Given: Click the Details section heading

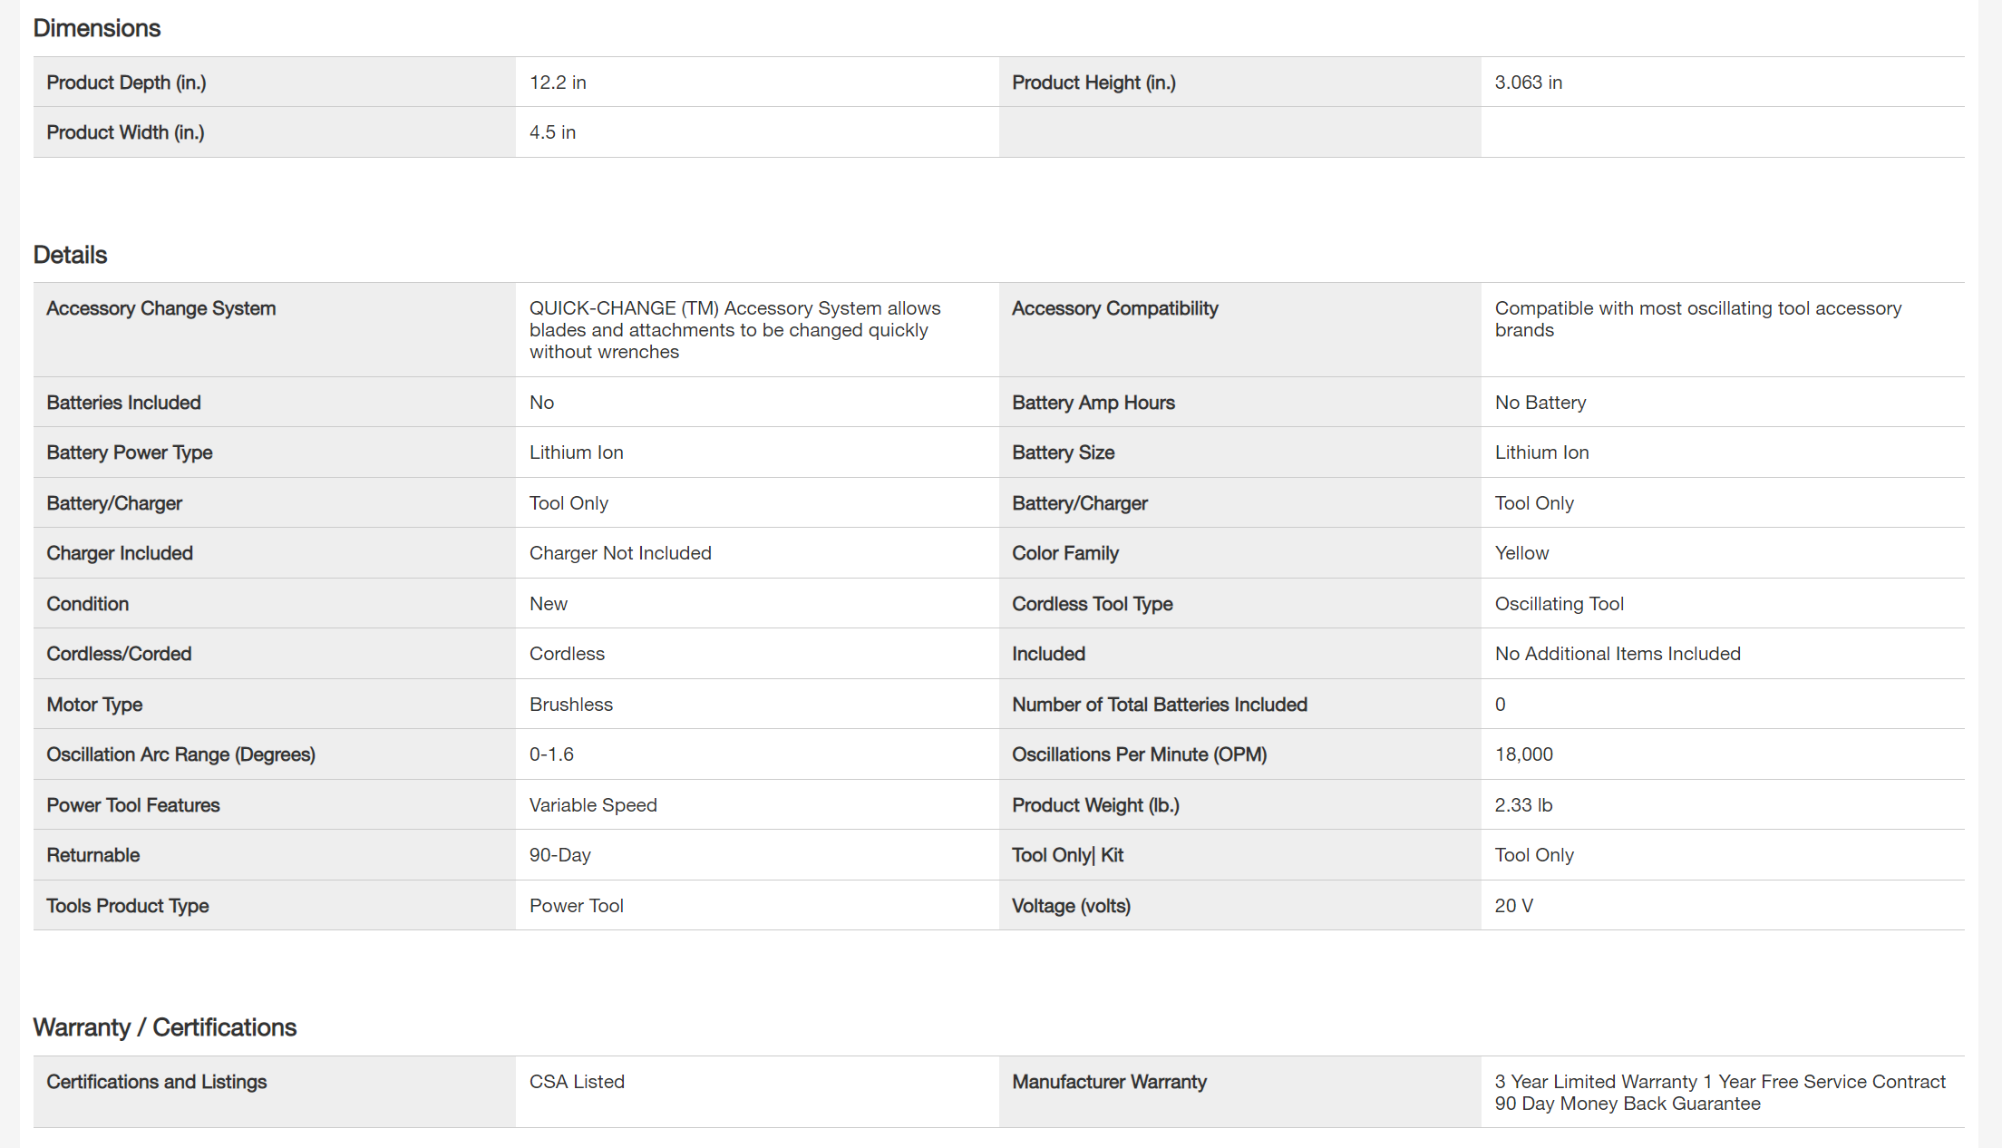Looking at the screenshot, I should [x=70, y=255].
